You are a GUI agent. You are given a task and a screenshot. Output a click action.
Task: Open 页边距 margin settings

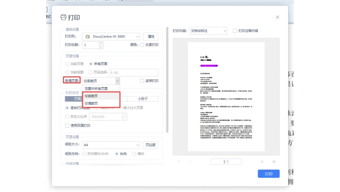pos(151,145)
